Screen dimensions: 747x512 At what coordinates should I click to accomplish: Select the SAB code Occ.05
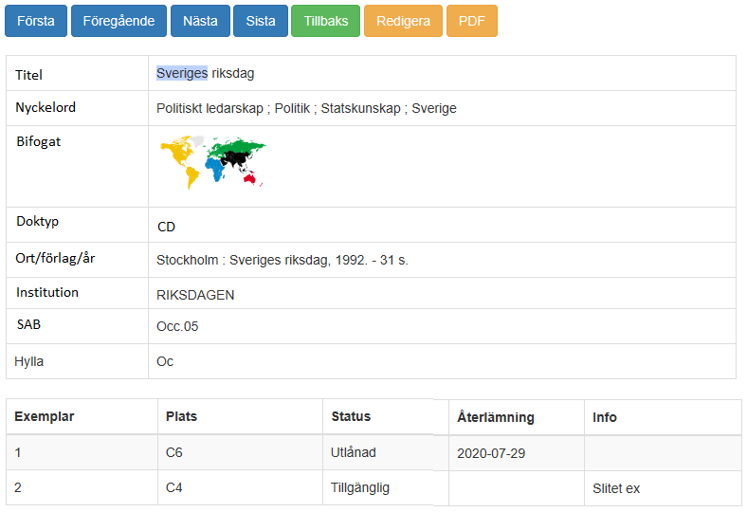(177, 326)
